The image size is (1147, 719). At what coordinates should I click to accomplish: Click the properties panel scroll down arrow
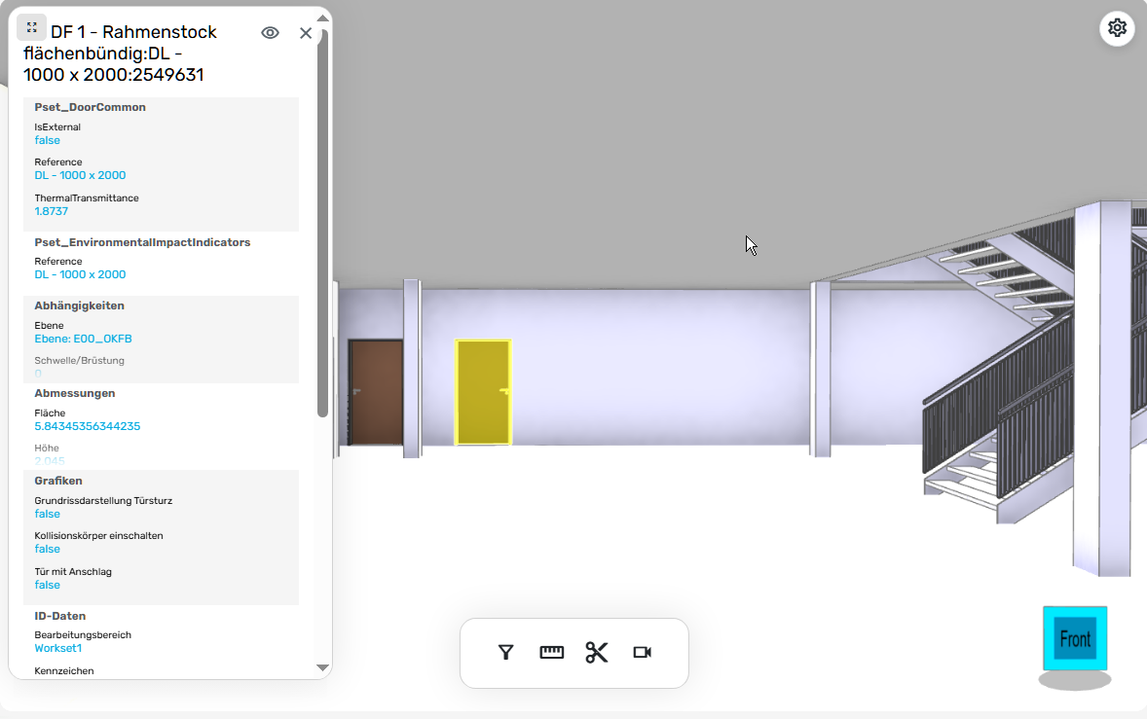322,667
